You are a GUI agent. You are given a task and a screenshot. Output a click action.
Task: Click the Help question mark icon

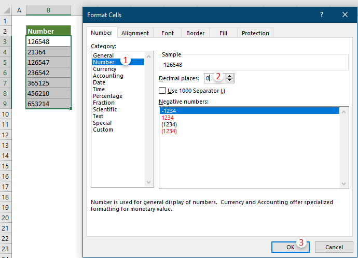pyautogui.click(x=322, y=15)
